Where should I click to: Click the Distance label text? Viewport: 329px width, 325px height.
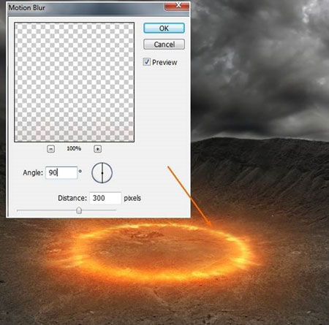pyautogui.click(x=72, y=198)
